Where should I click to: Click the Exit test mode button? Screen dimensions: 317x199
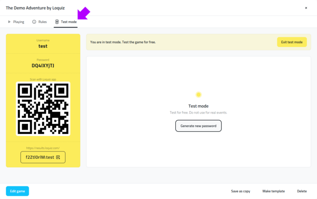click(292, 42)
